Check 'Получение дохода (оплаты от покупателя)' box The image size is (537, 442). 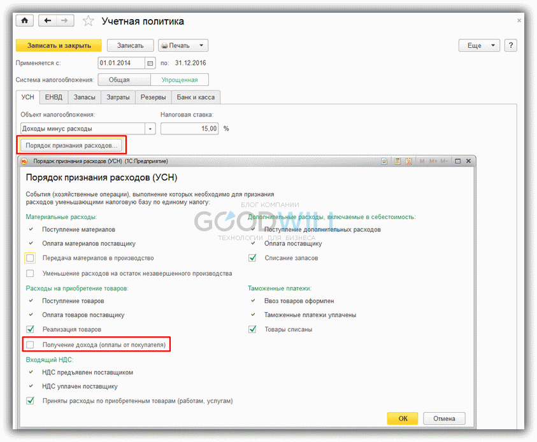[30, 345]
